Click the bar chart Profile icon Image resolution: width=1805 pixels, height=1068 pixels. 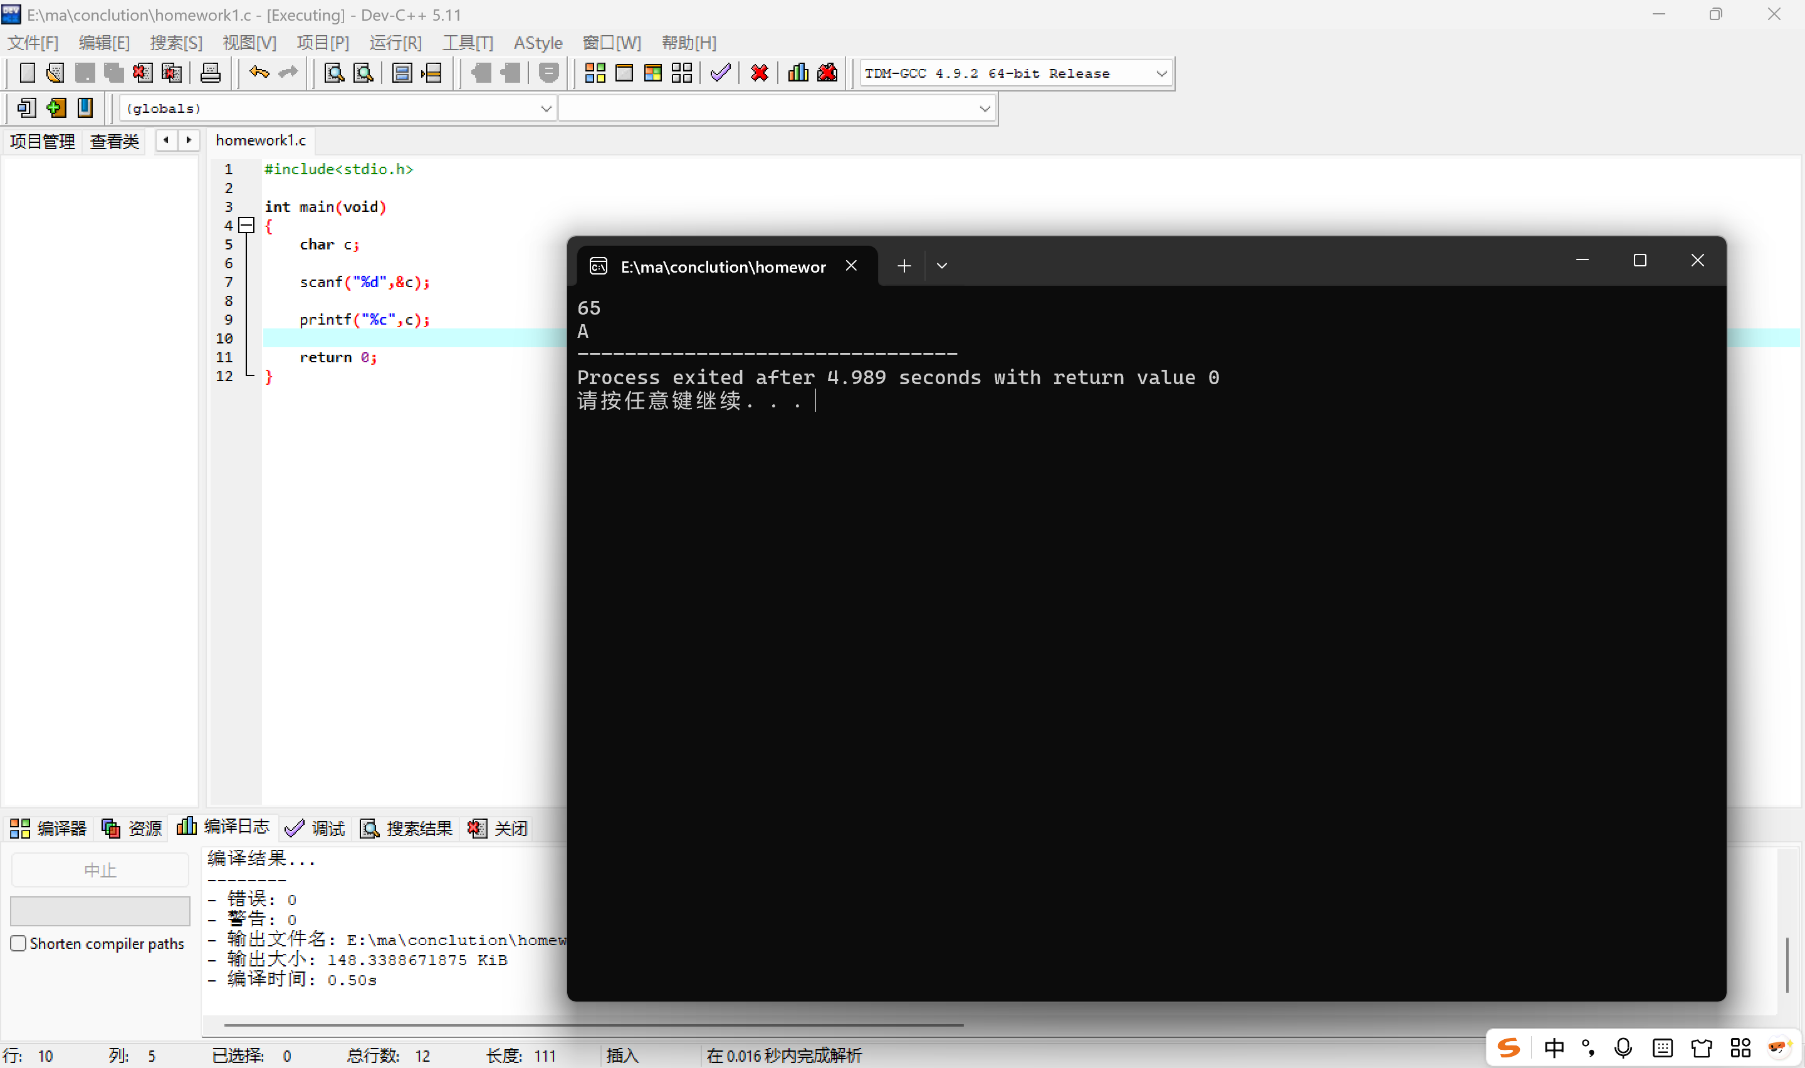pos(798,73)
